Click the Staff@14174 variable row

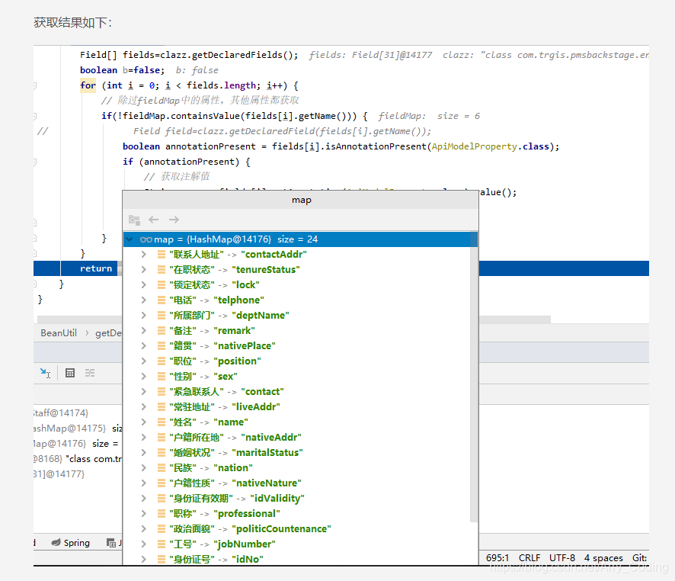tap(61, 413)
